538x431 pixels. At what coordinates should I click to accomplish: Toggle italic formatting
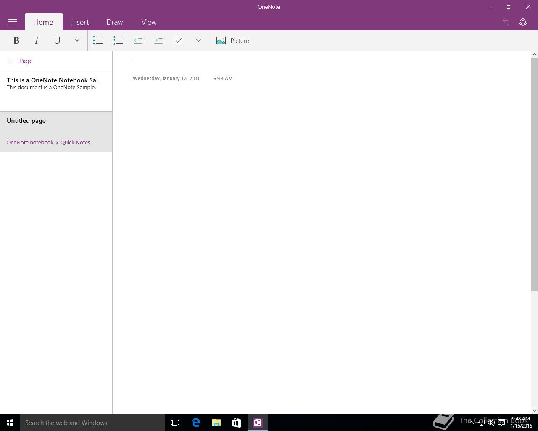tap(37, 40)
